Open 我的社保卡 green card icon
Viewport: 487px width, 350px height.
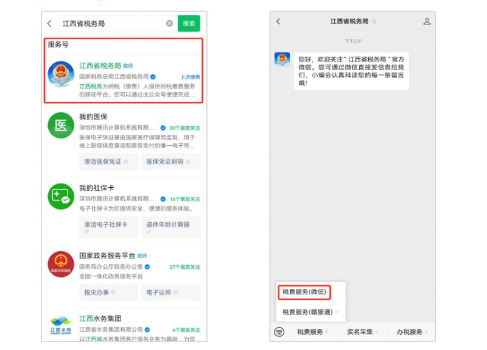pyautogui.click(x=61, y=196)
